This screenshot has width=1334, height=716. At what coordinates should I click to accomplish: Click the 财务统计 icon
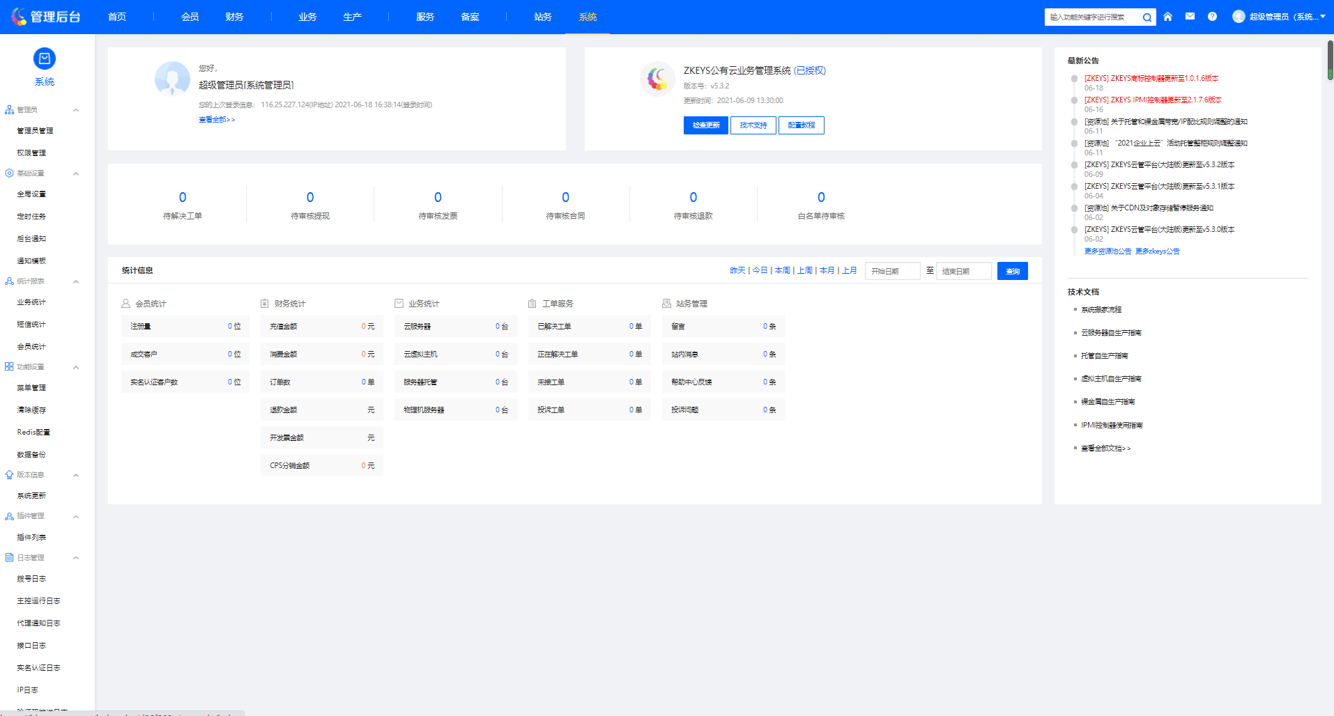(265, 304)
